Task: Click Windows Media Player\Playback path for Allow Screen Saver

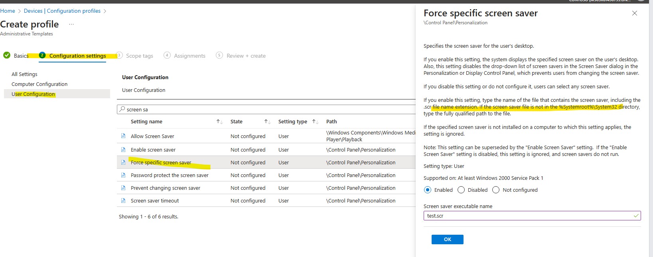Action: coord(371,136)
